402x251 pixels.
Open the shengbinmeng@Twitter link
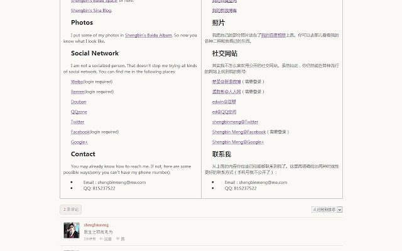[x=235, y=122]
